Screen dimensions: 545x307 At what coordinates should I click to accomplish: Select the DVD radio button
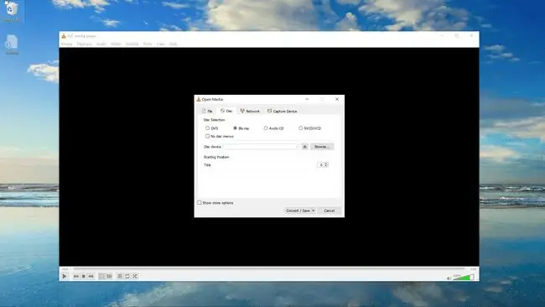[x=207, y=128]
